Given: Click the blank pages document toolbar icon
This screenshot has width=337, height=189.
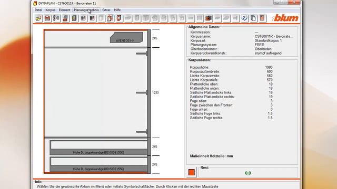Looking at the screenshot, I should [253, 18].
